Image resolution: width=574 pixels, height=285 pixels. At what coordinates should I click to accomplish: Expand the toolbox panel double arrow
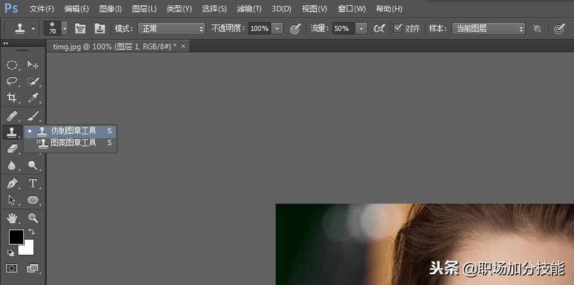pos(6,43)
